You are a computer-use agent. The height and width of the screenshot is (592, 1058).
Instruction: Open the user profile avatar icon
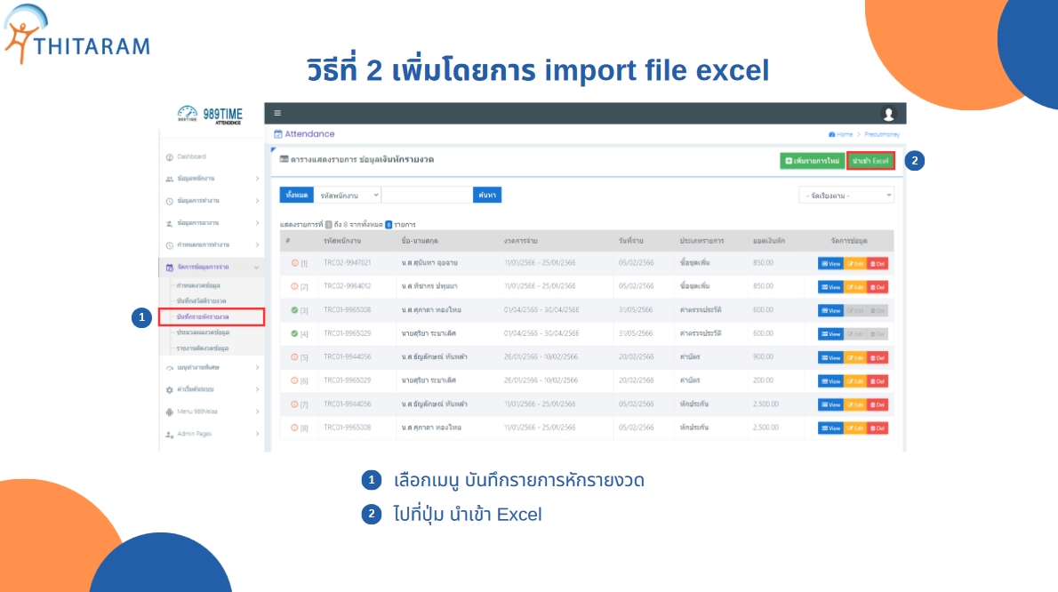[888, 114]
